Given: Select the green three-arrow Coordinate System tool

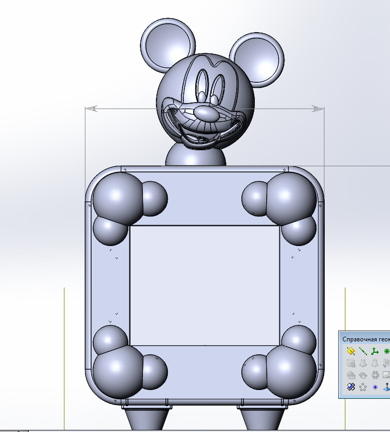Looking at the screenshot, I should [375, 351].
